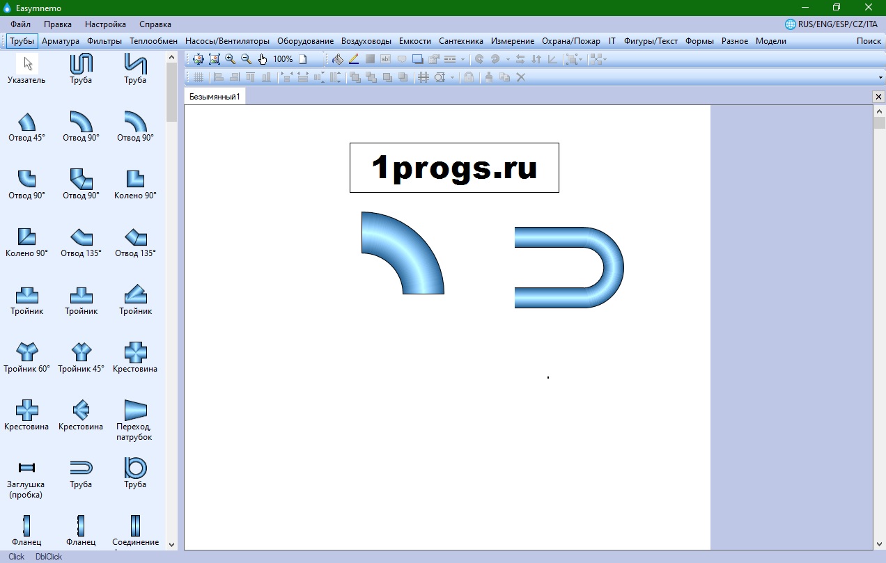
Task: Open the Модели category
Action: tap(770, 41)
